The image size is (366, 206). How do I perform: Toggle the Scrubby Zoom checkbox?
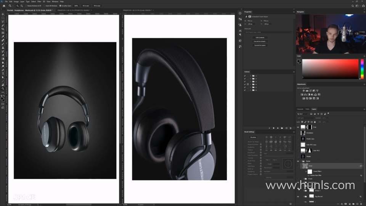tap(60, 6)
